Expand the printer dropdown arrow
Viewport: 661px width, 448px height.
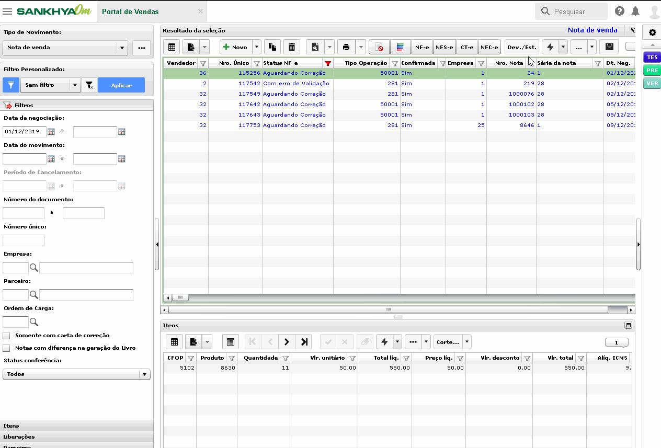pyautogui.click(x=361, y=47)
